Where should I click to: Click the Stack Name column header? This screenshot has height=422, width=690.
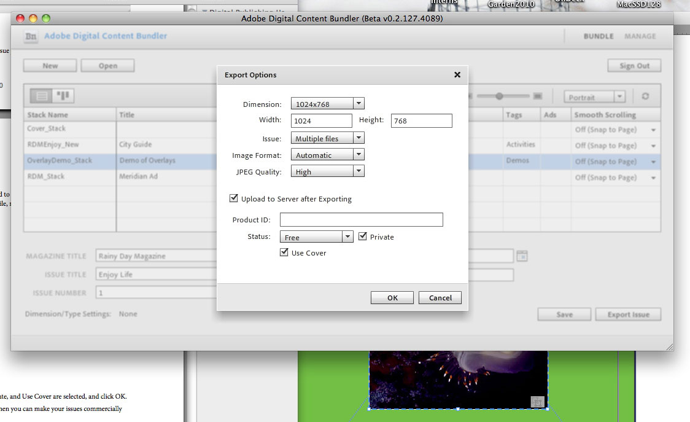(x=70, y=114)
